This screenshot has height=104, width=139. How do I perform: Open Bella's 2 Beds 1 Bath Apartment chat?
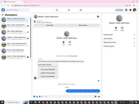(x=15, y=26)
